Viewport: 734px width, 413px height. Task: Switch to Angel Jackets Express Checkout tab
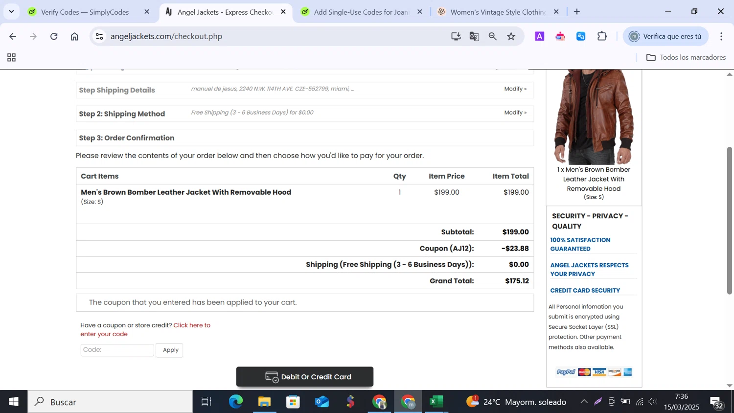point(225,12)
